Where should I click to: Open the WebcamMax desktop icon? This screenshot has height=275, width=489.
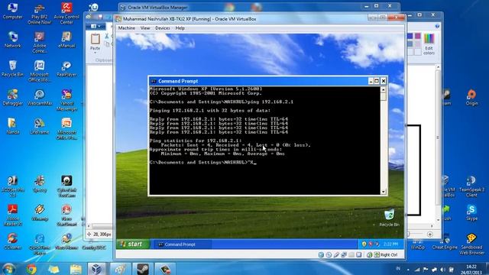point(40,97)
